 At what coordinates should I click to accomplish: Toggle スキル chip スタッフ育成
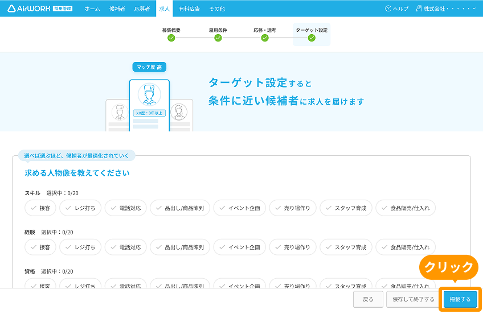pos(346,208)
